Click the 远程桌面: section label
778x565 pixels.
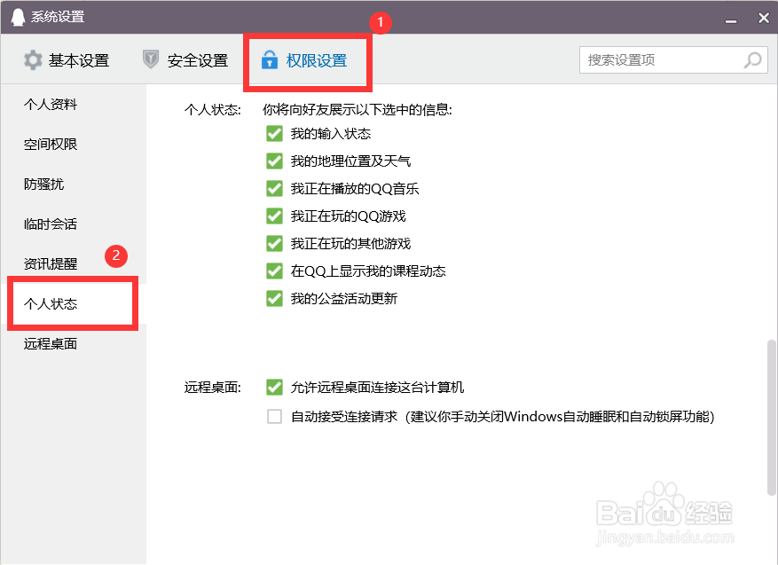[212, 388]
